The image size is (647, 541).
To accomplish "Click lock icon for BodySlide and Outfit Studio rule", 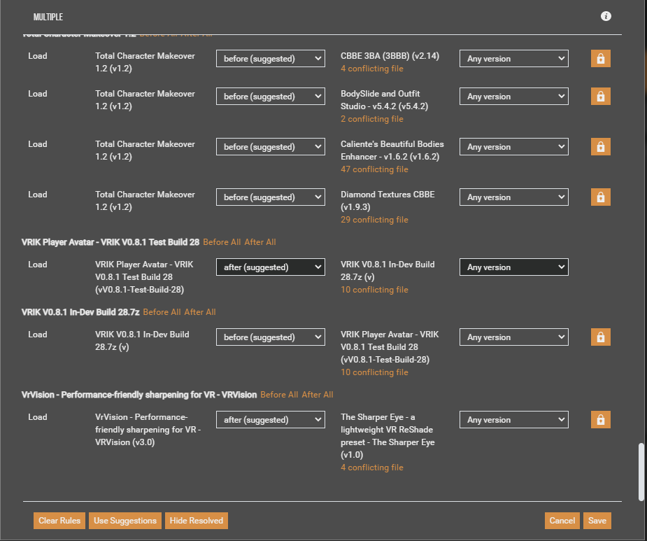I will [600, 97].
